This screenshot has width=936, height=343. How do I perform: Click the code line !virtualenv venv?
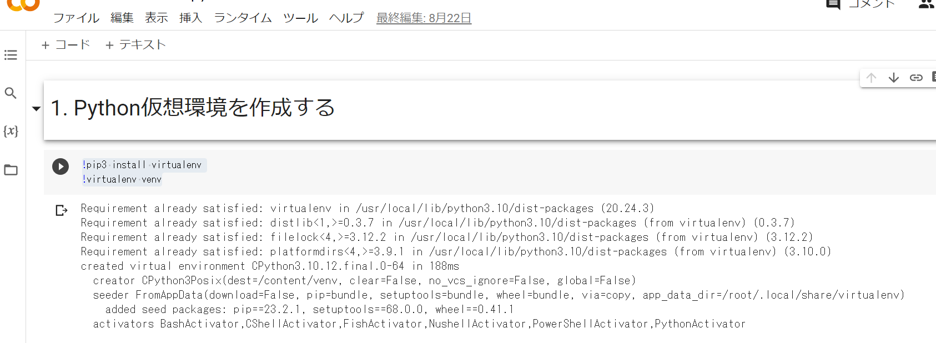click(122, 179)
